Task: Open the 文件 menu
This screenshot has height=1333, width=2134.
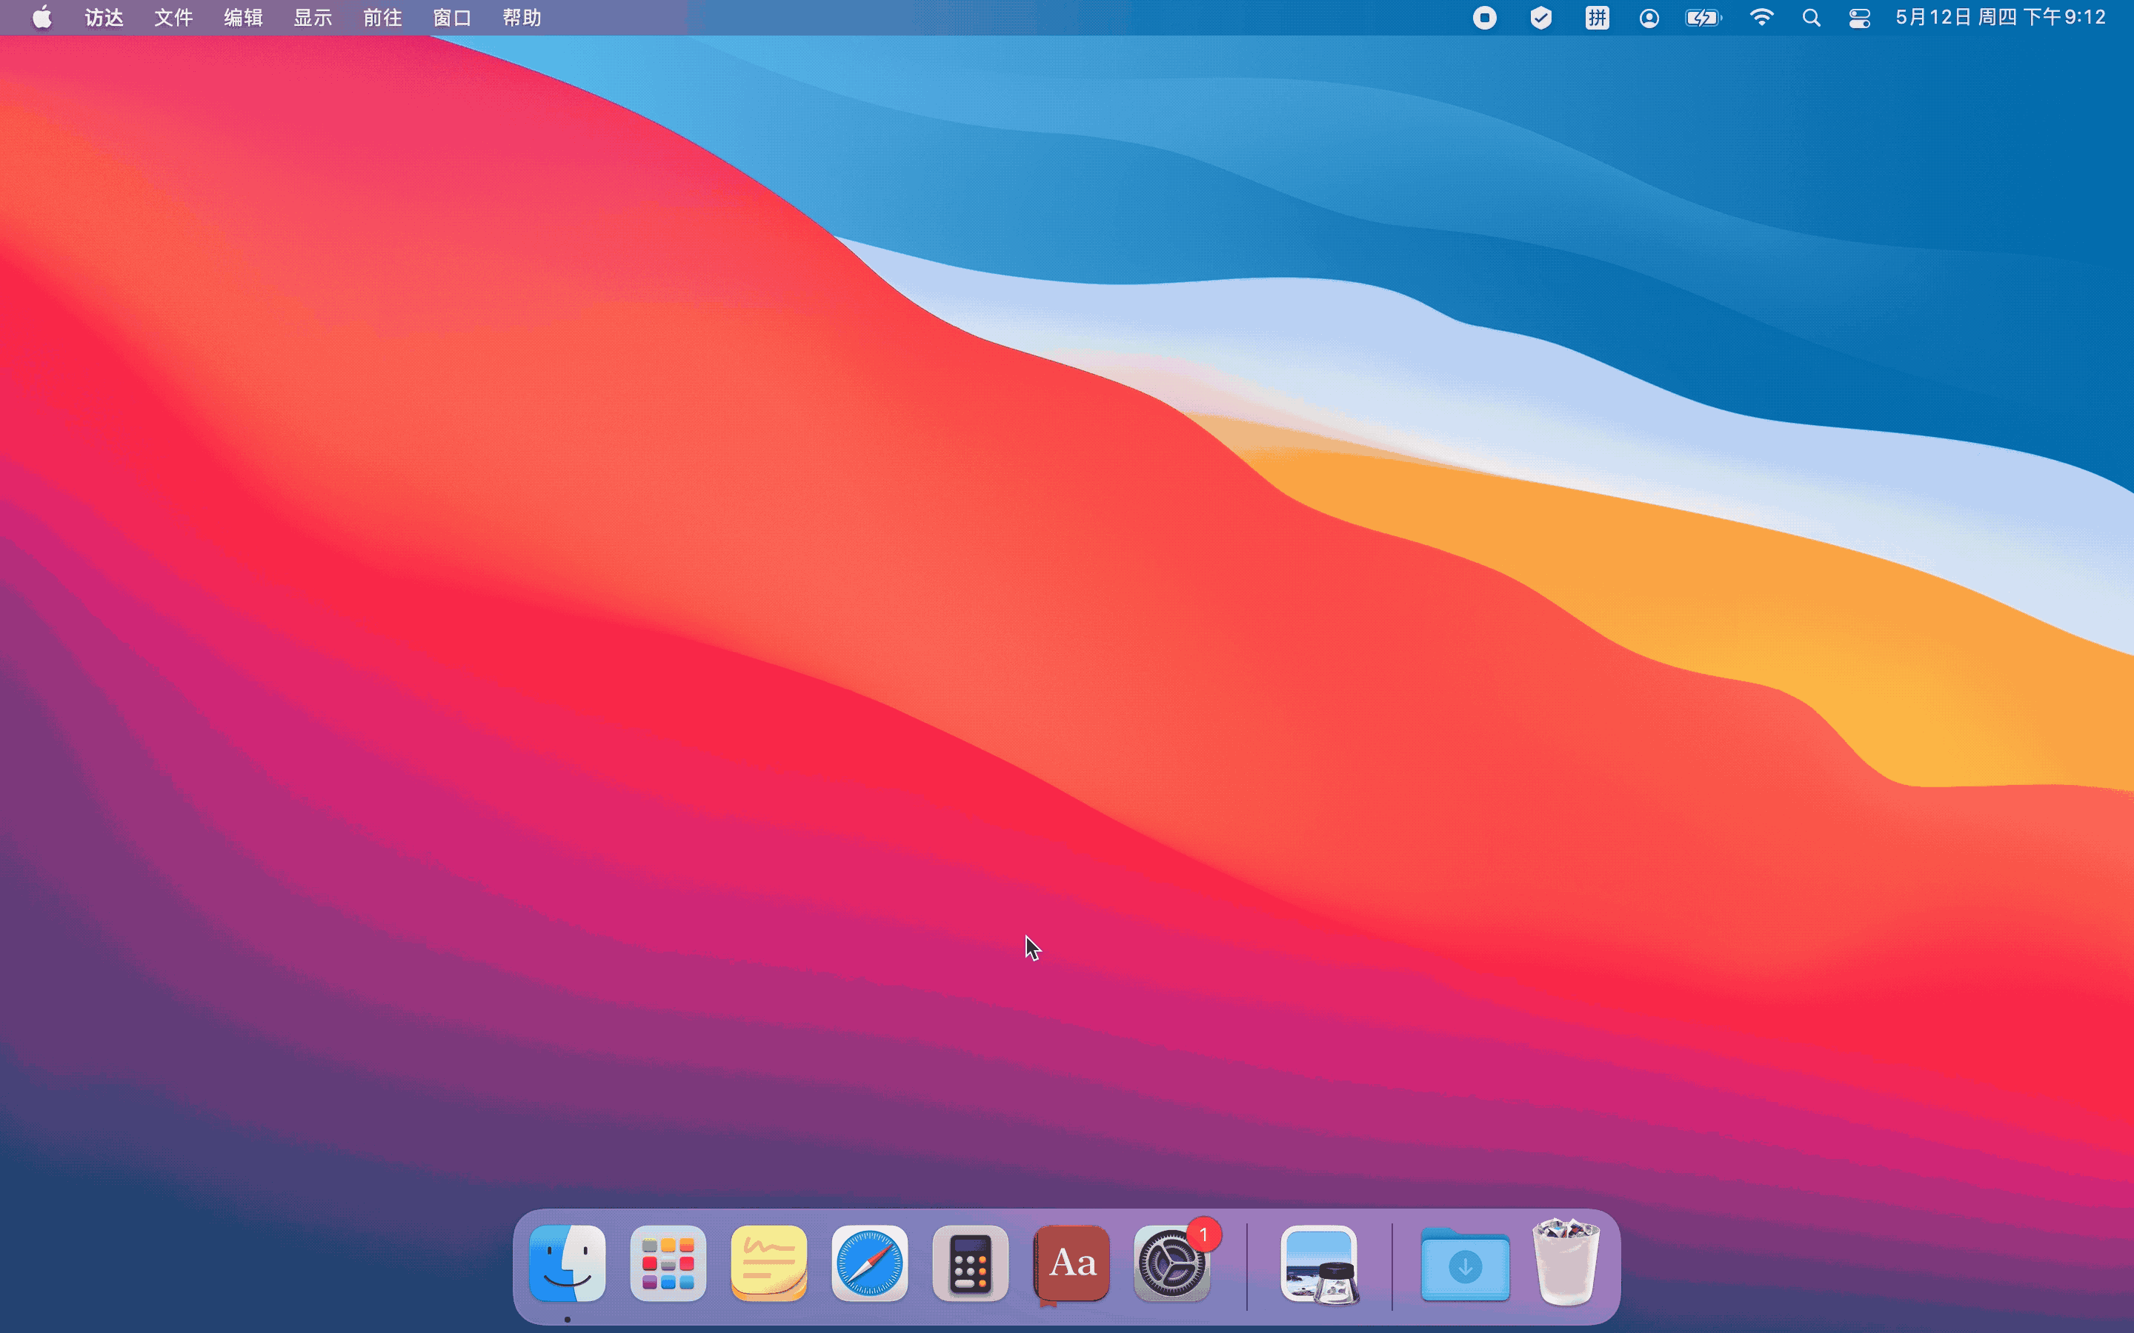Action: 173,18
